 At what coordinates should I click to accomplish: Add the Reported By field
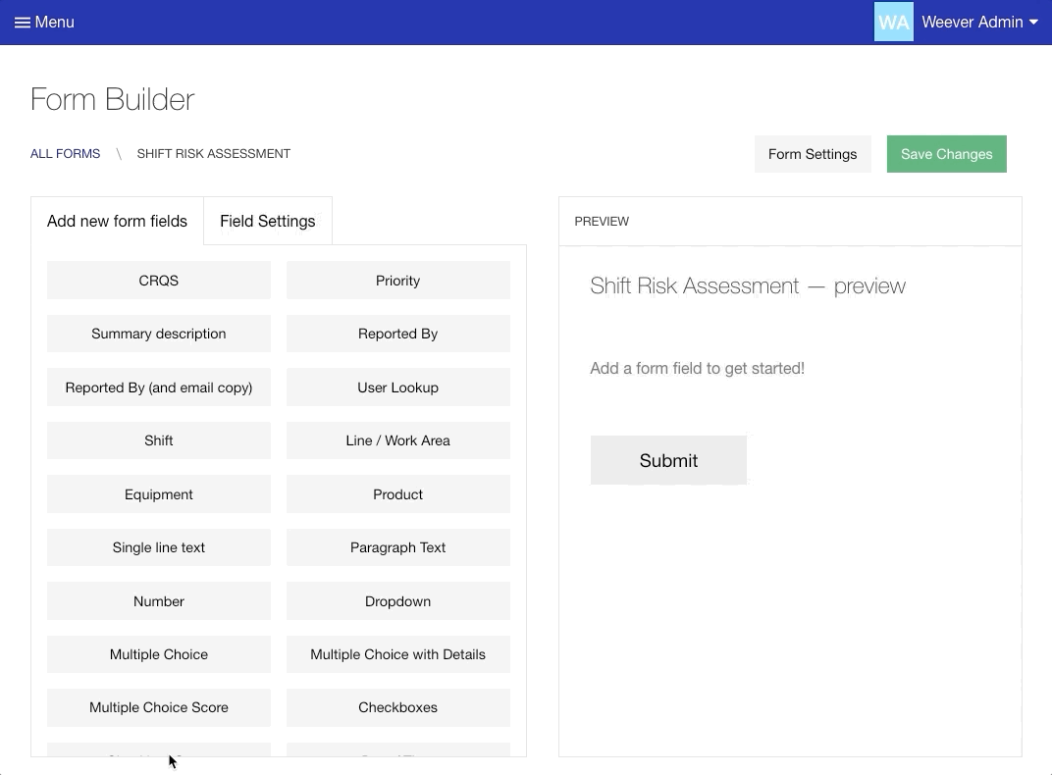pos(397,334)
